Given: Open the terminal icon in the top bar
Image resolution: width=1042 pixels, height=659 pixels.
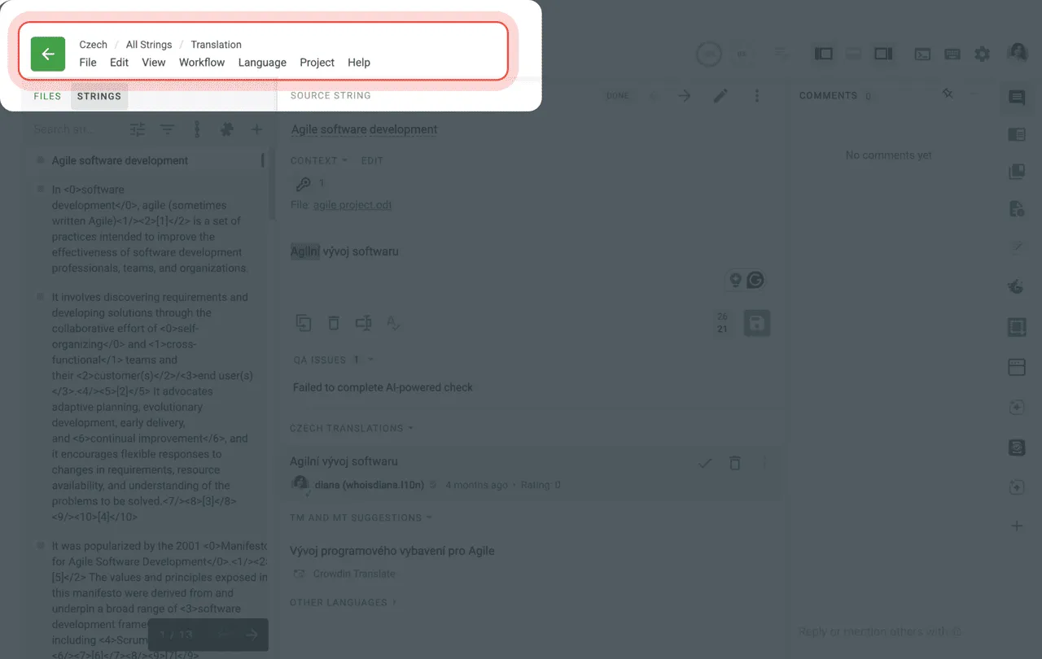Looking at the screenshot, I should coord(922,54).
